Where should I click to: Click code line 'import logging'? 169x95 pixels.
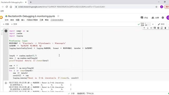16,36
